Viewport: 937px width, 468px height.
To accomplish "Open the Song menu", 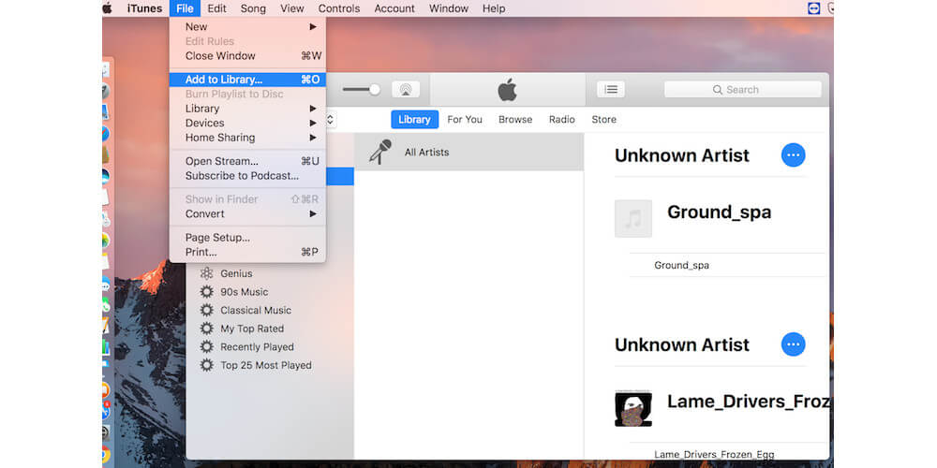I will pos(253,8).
